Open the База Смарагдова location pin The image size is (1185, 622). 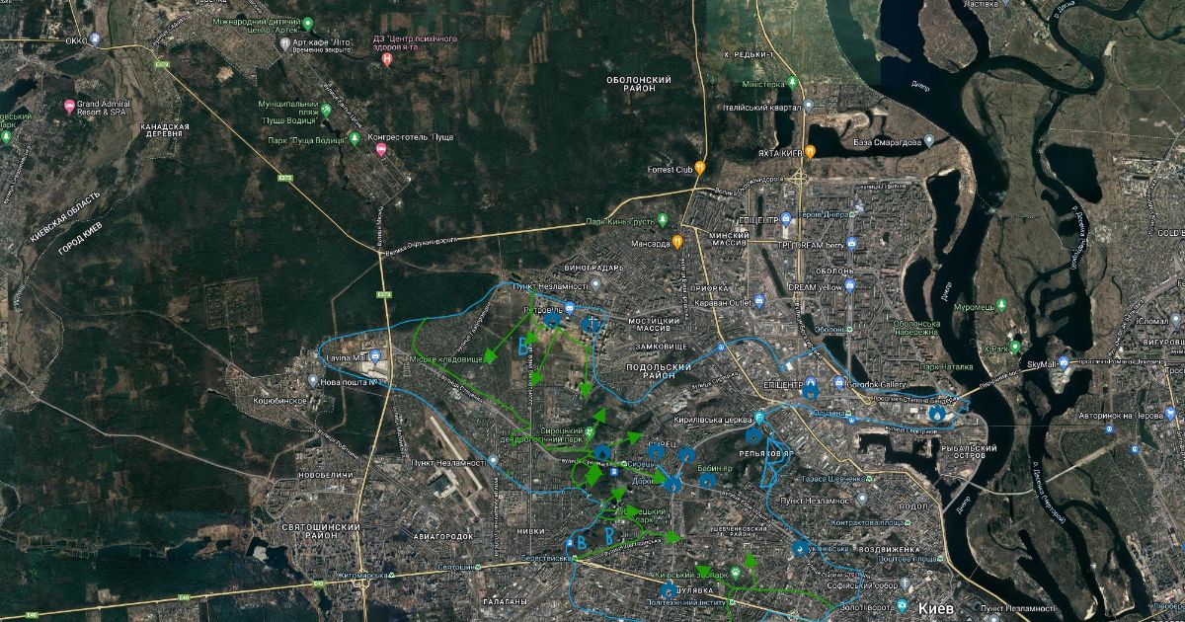(x=928, y=141)
